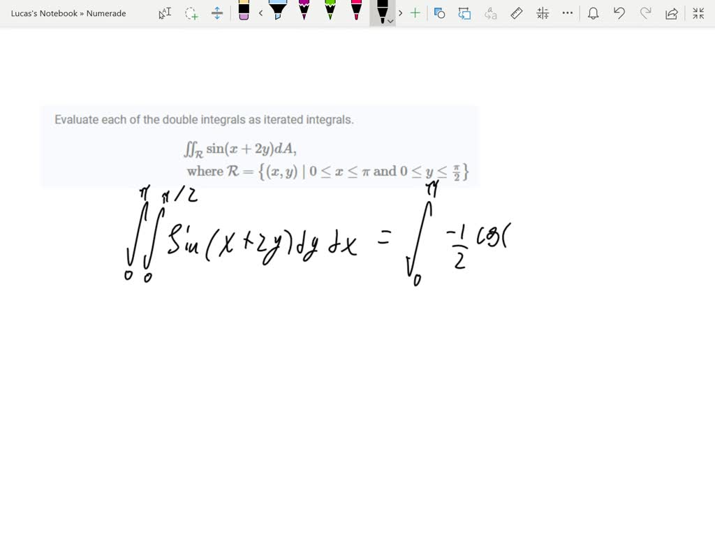Collapse pen list with the left chevron

[260, 13]
